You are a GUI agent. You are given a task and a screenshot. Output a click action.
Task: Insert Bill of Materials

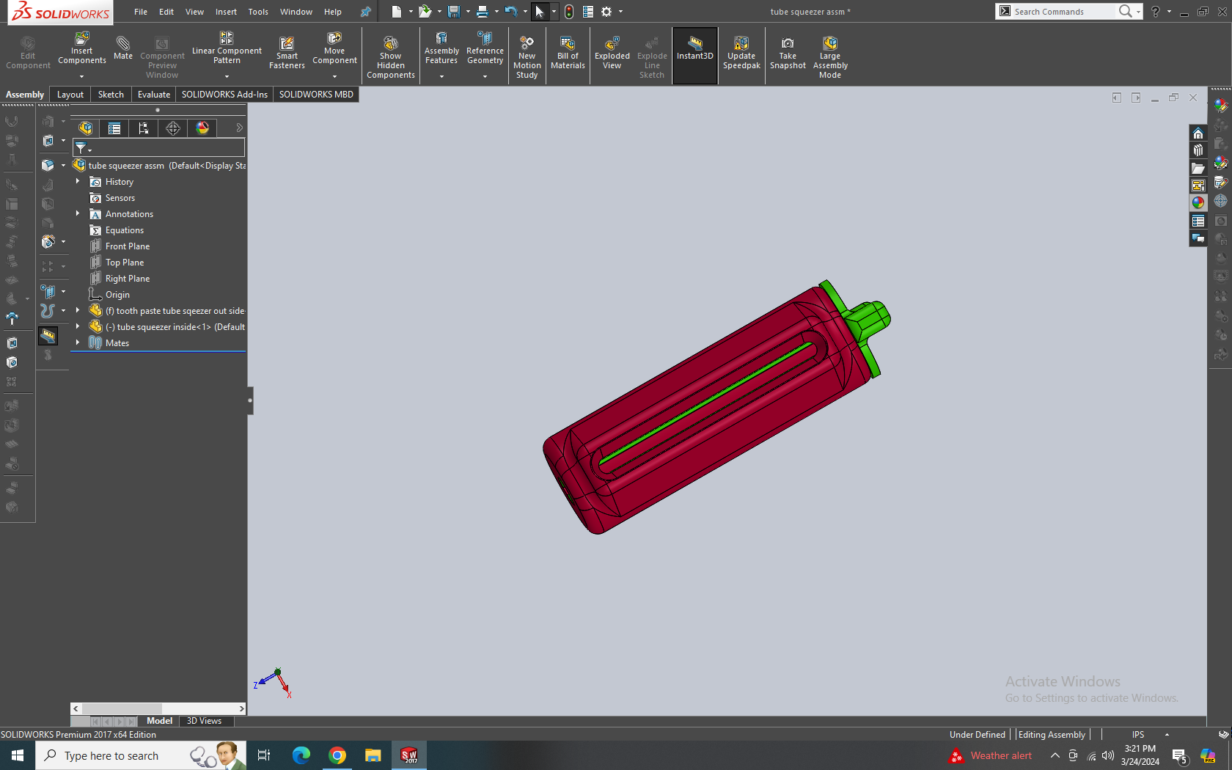568,53
